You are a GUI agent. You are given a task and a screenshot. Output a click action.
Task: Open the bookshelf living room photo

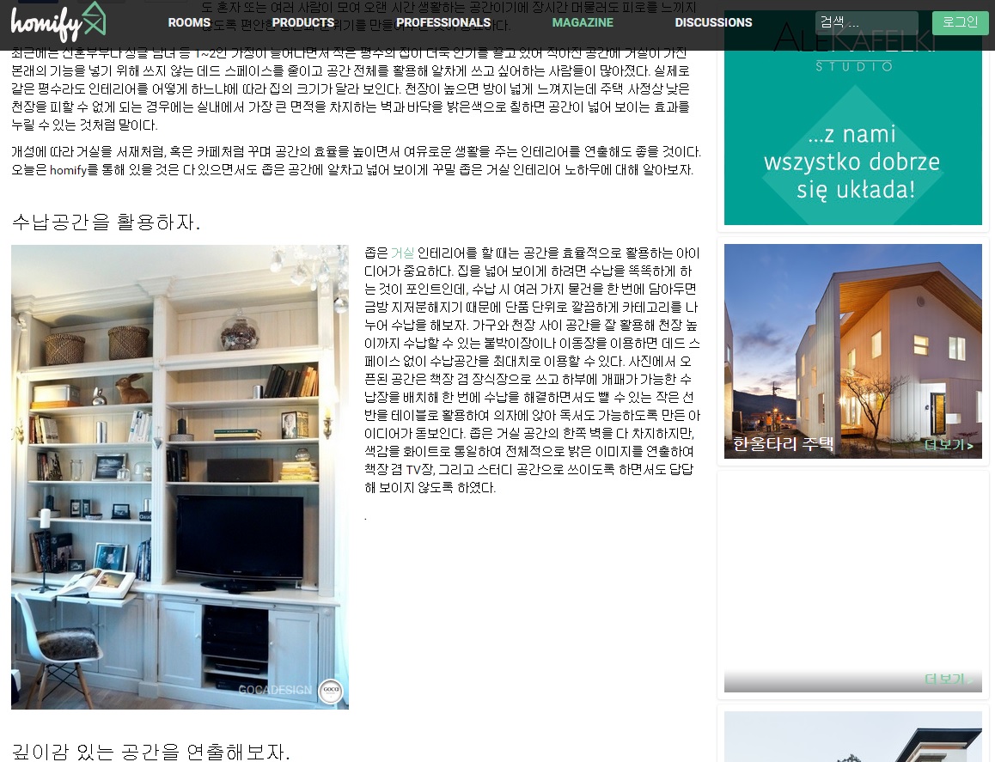coord(180,477)
